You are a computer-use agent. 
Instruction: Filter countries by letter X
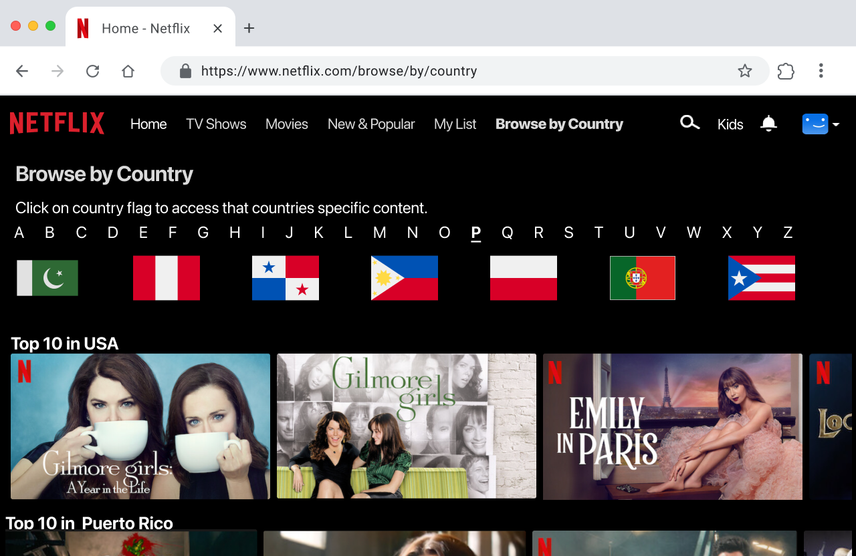coord(727,233)
